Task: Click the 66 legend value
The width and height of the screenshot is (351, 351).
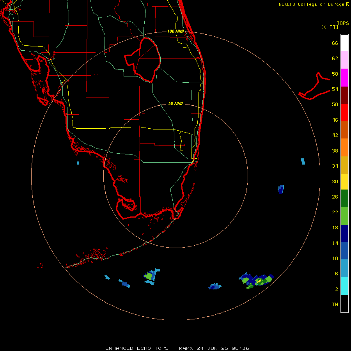Action: click(335, 43)
